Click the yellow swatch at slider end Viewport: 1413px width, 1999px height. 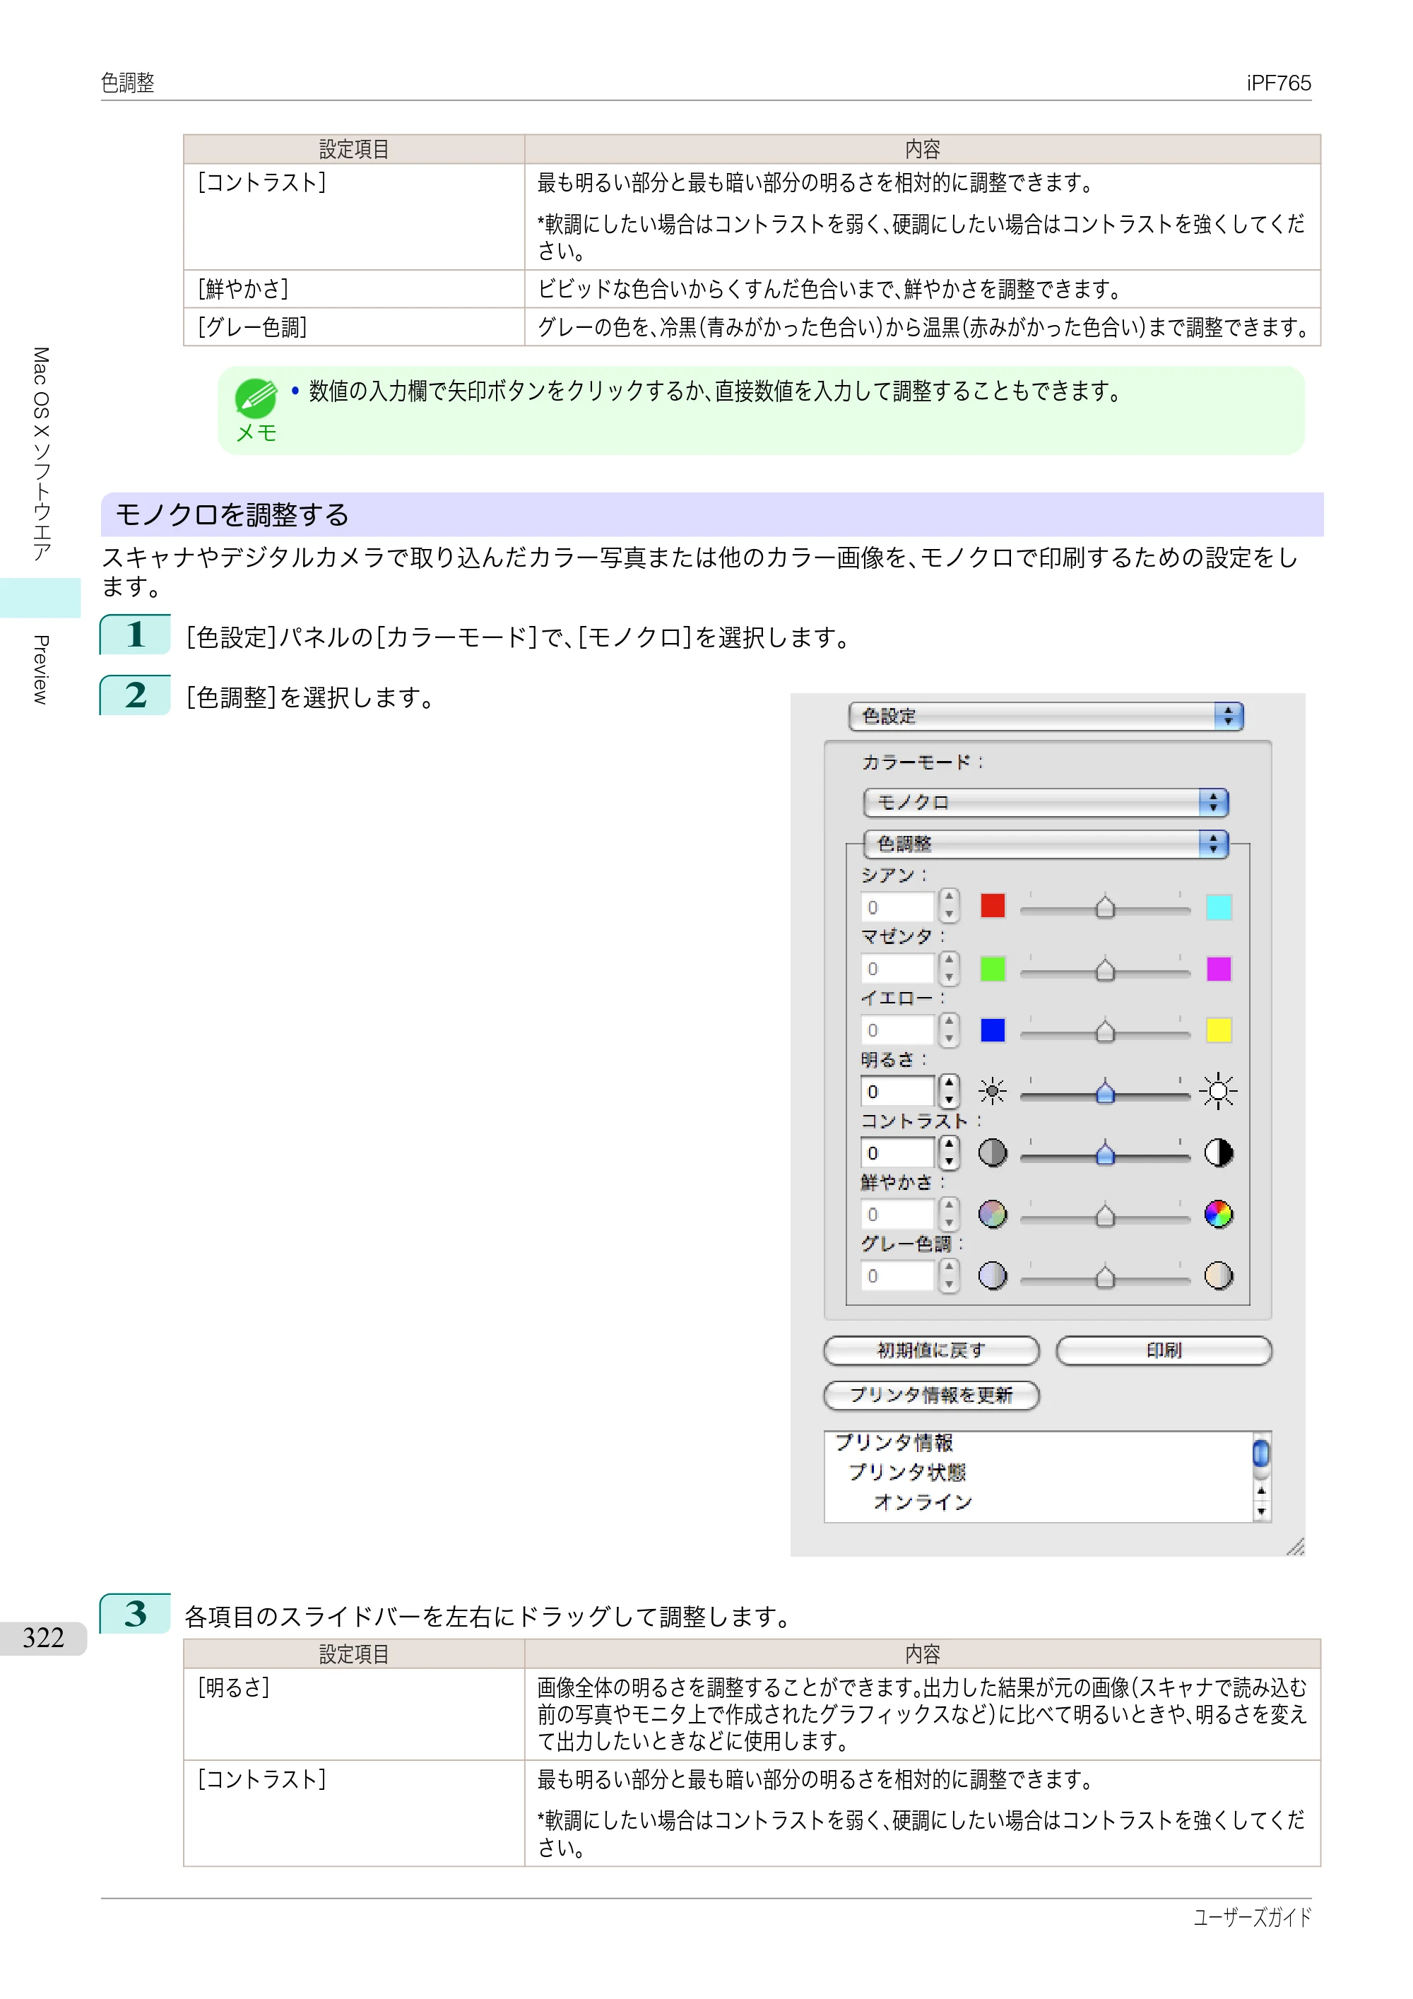click(1218, 1030)
